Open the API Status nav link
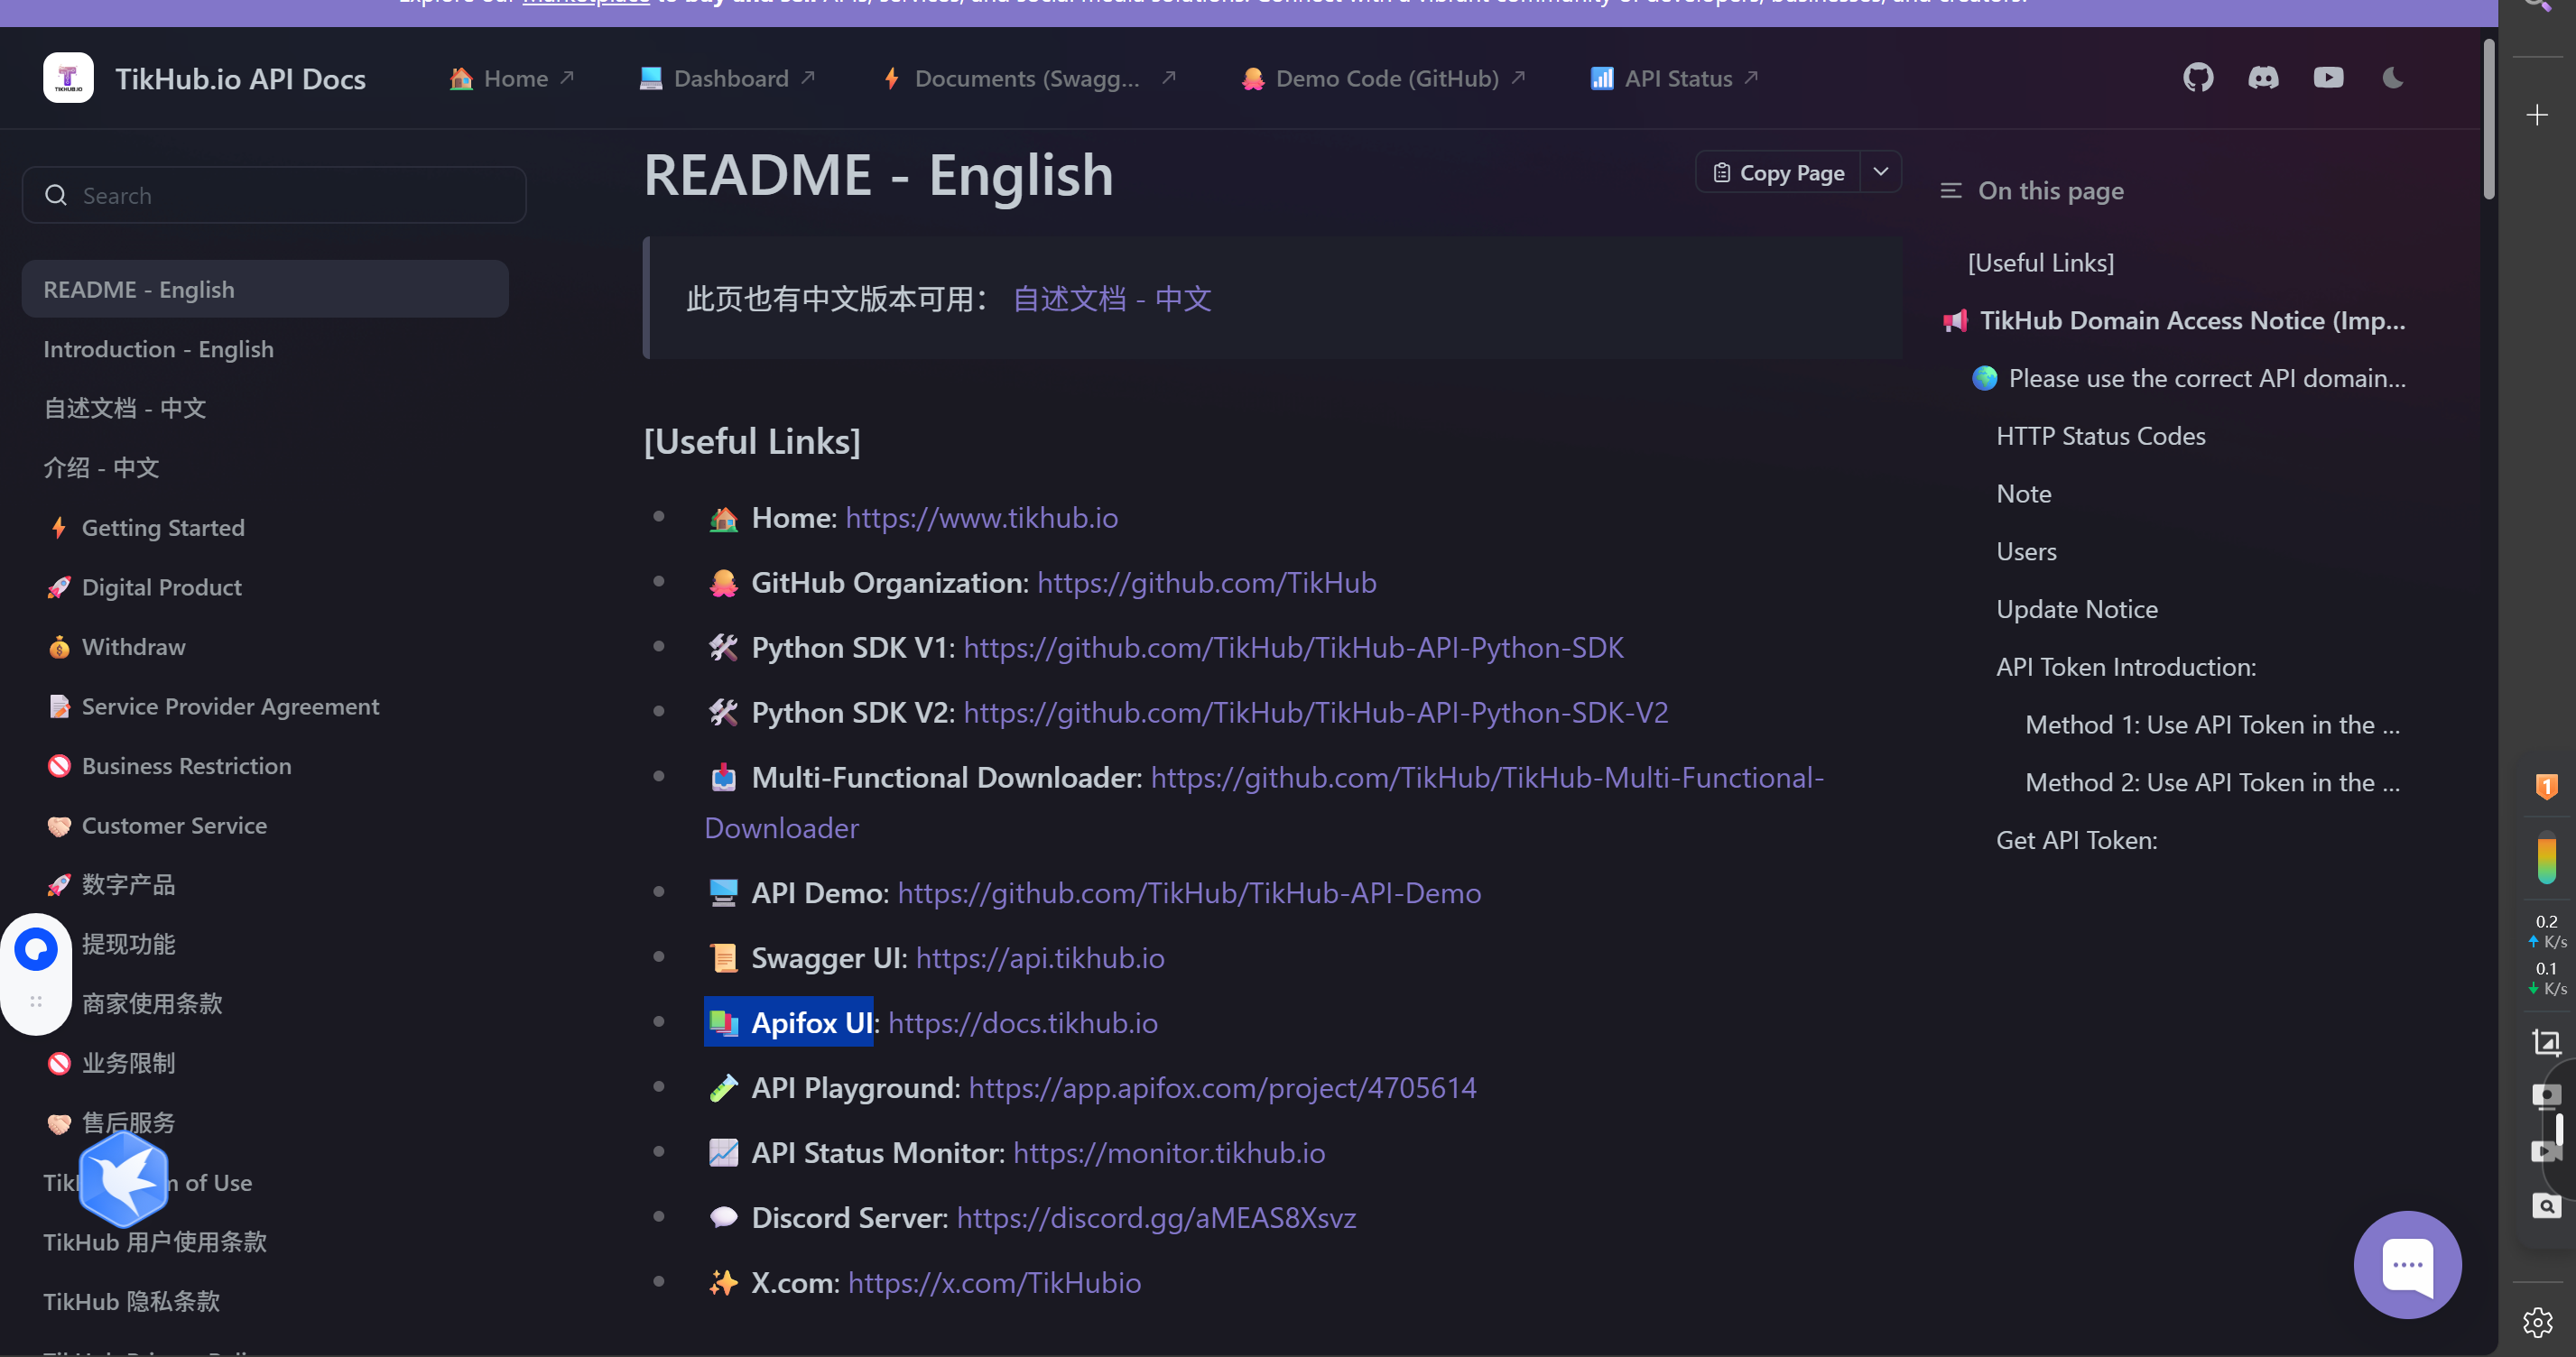This screenshot has width=2576, height=1357. (x=1674, y=78)
